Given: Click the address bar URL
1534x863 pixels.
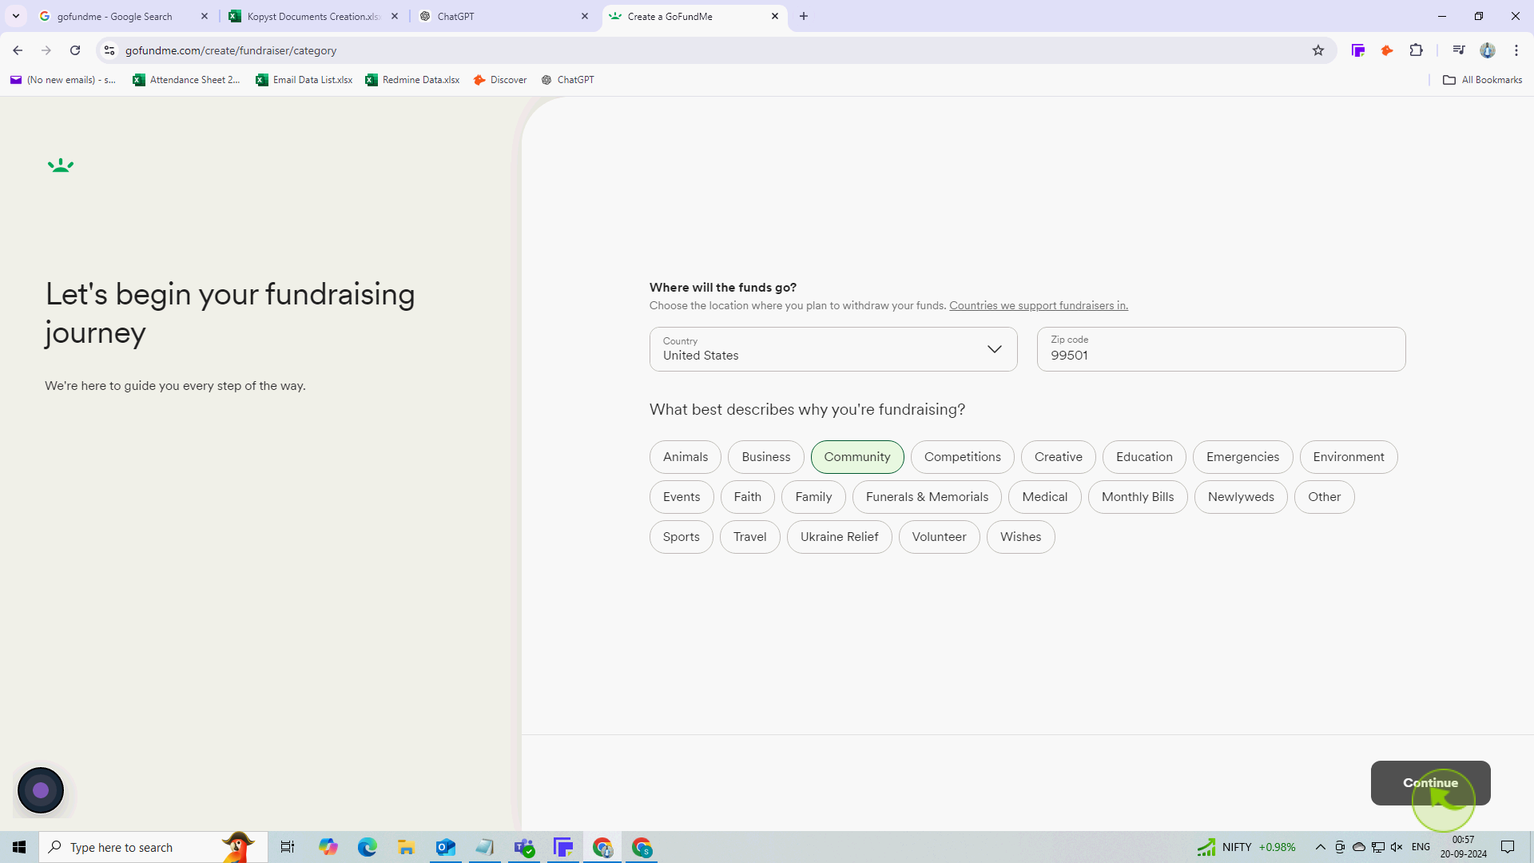Looking at the screenshot, I should coord(231,50).
